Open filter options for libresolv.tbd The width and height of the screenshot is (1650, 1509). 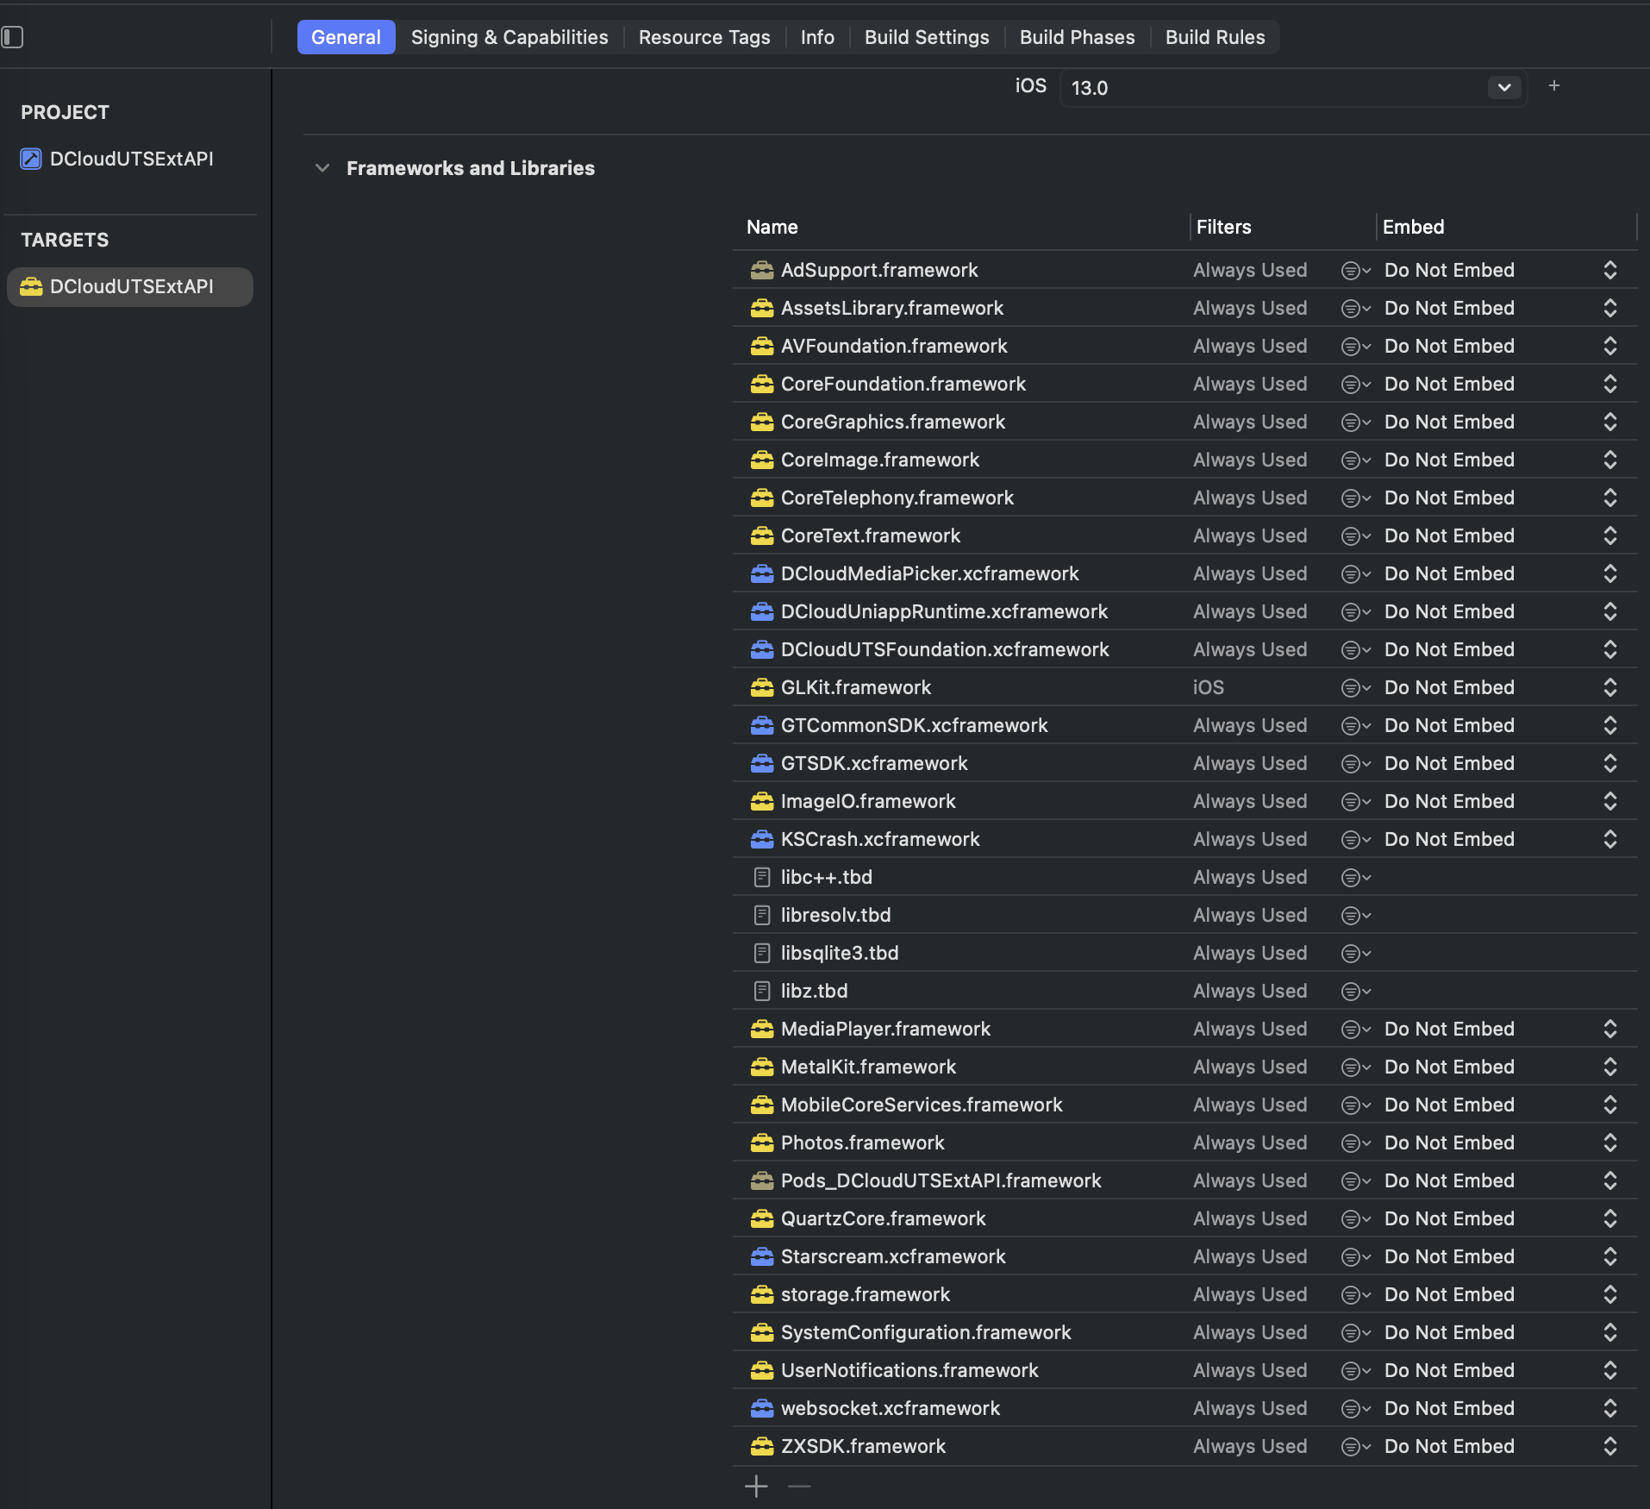pos(1355,916)
